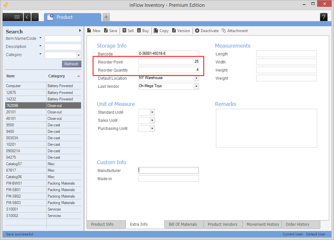The height and width of the screenshot is (240, 334).
Task: Click the Copy product icon
Action: pos(156,31)
